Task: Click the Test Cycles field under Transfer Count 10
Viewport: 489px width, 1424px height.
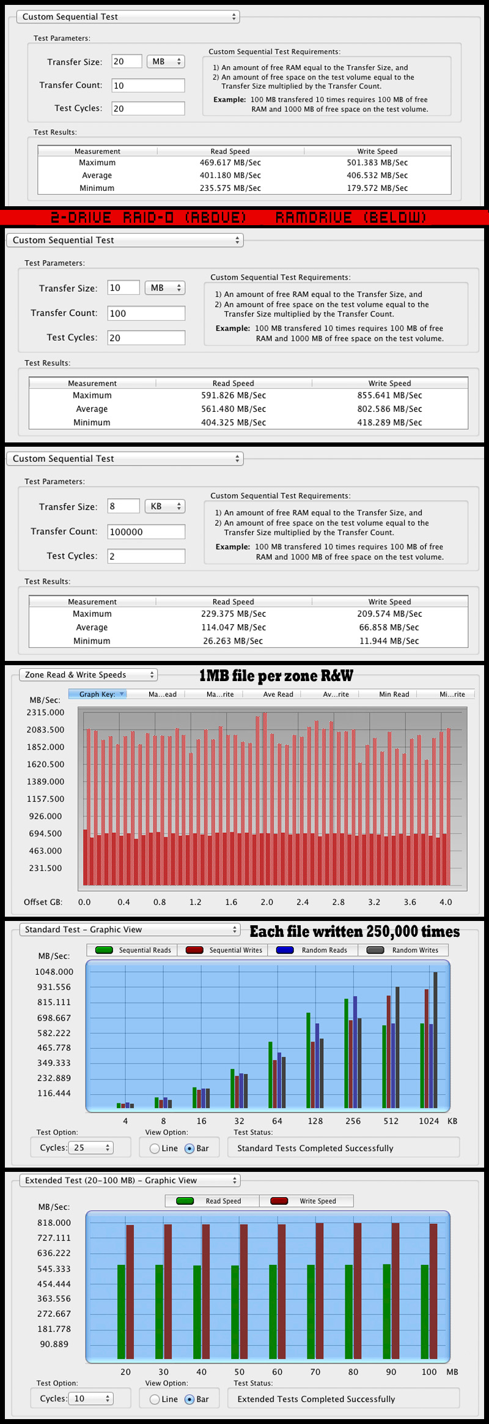Action: (148, 108)
